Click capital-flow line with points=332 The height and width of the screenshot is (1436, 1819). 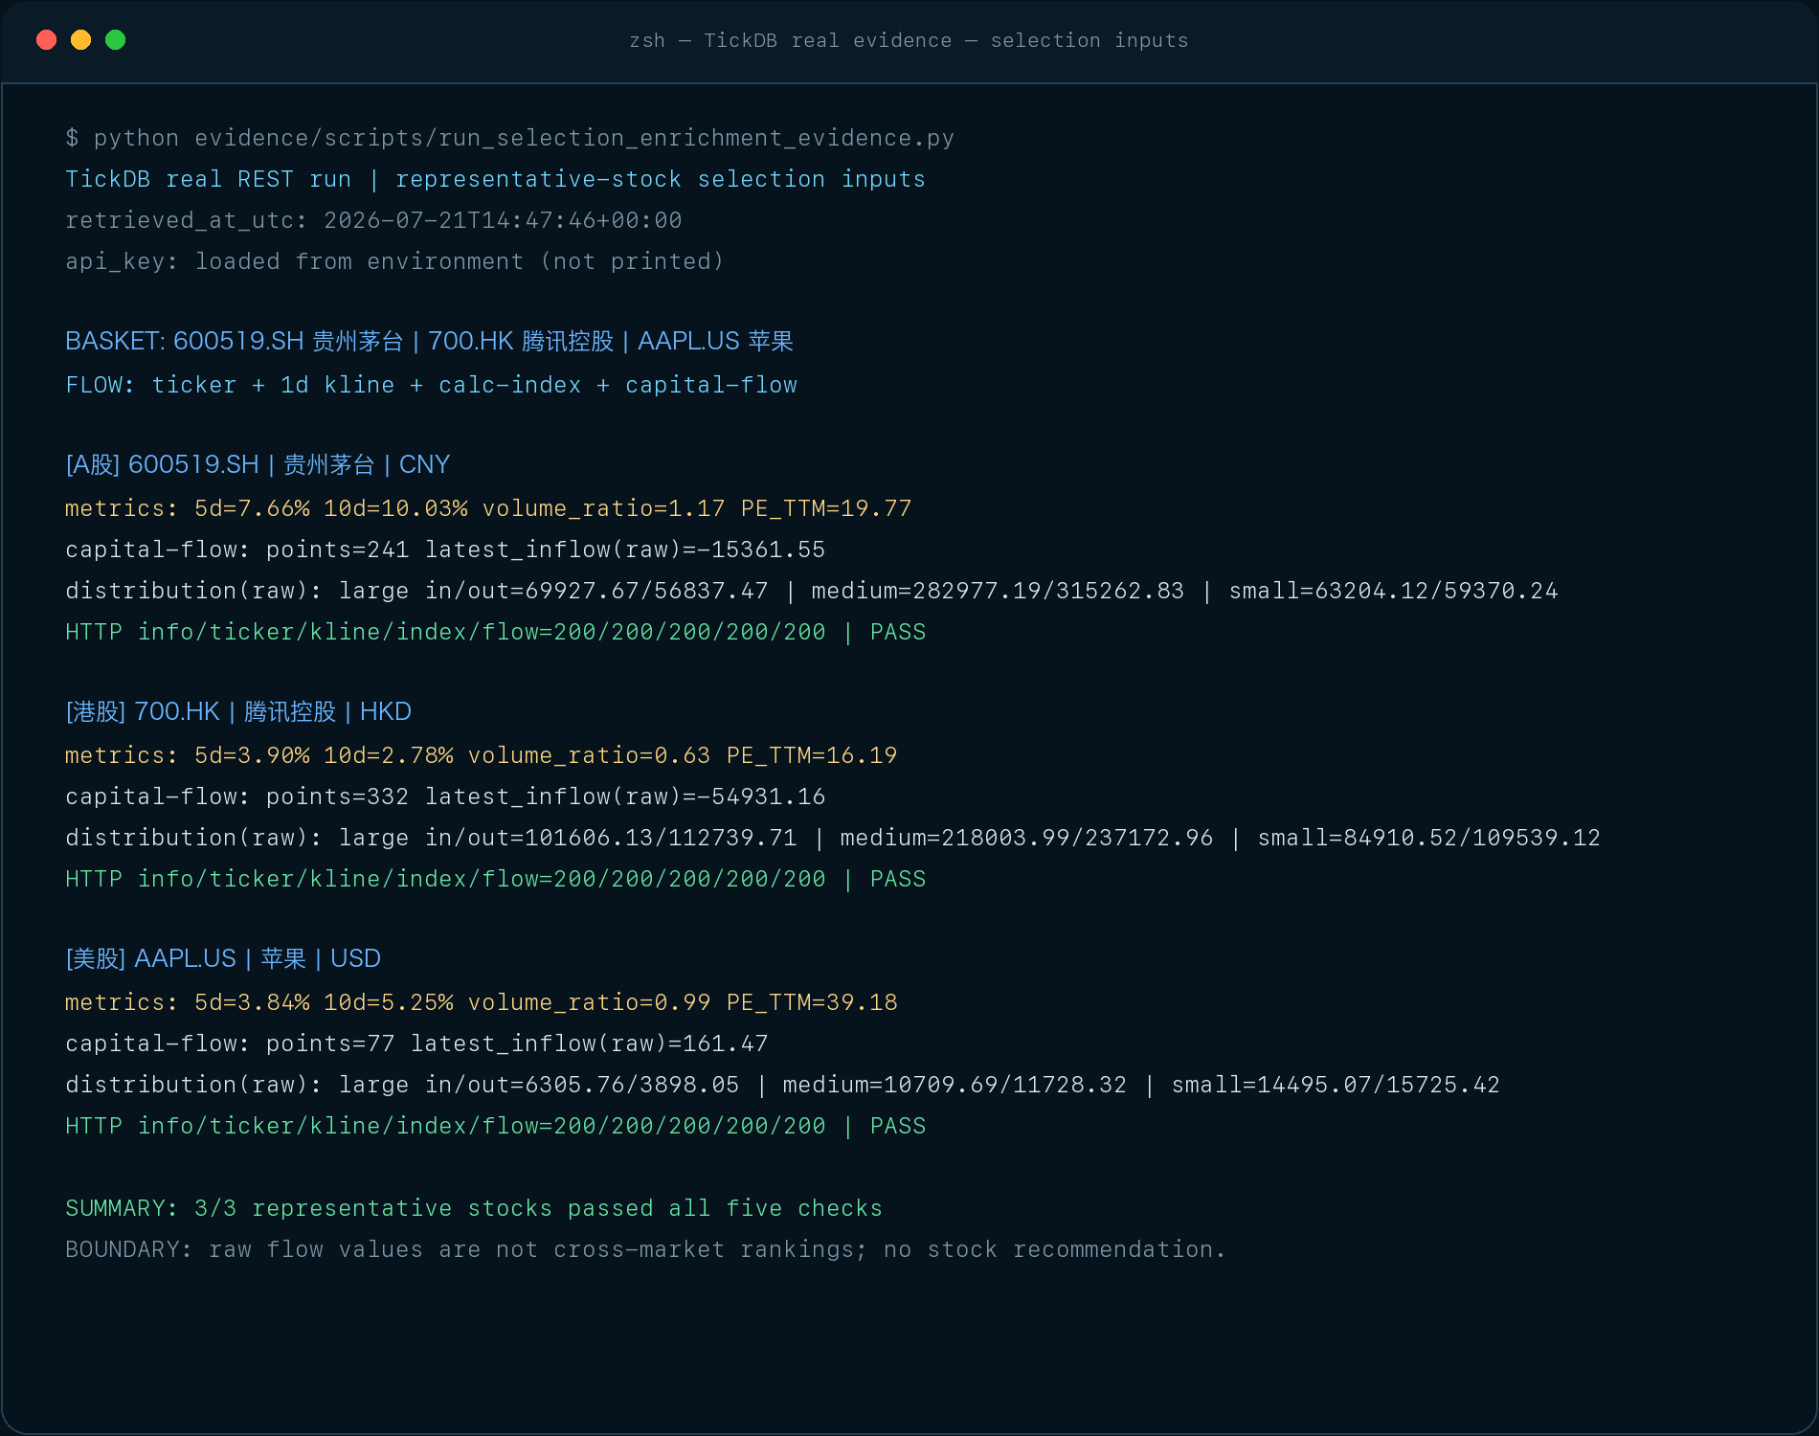click(445, 797)
